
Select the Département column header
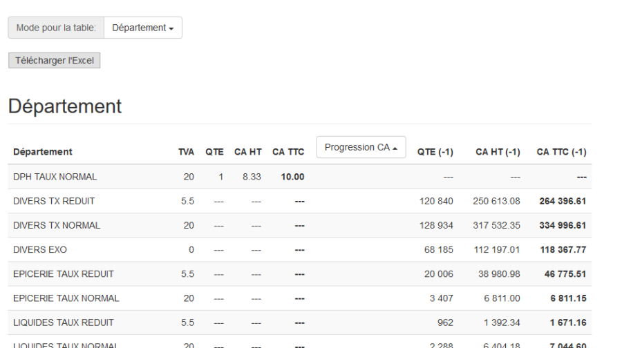pyautogui.click(x=43, y=152)
